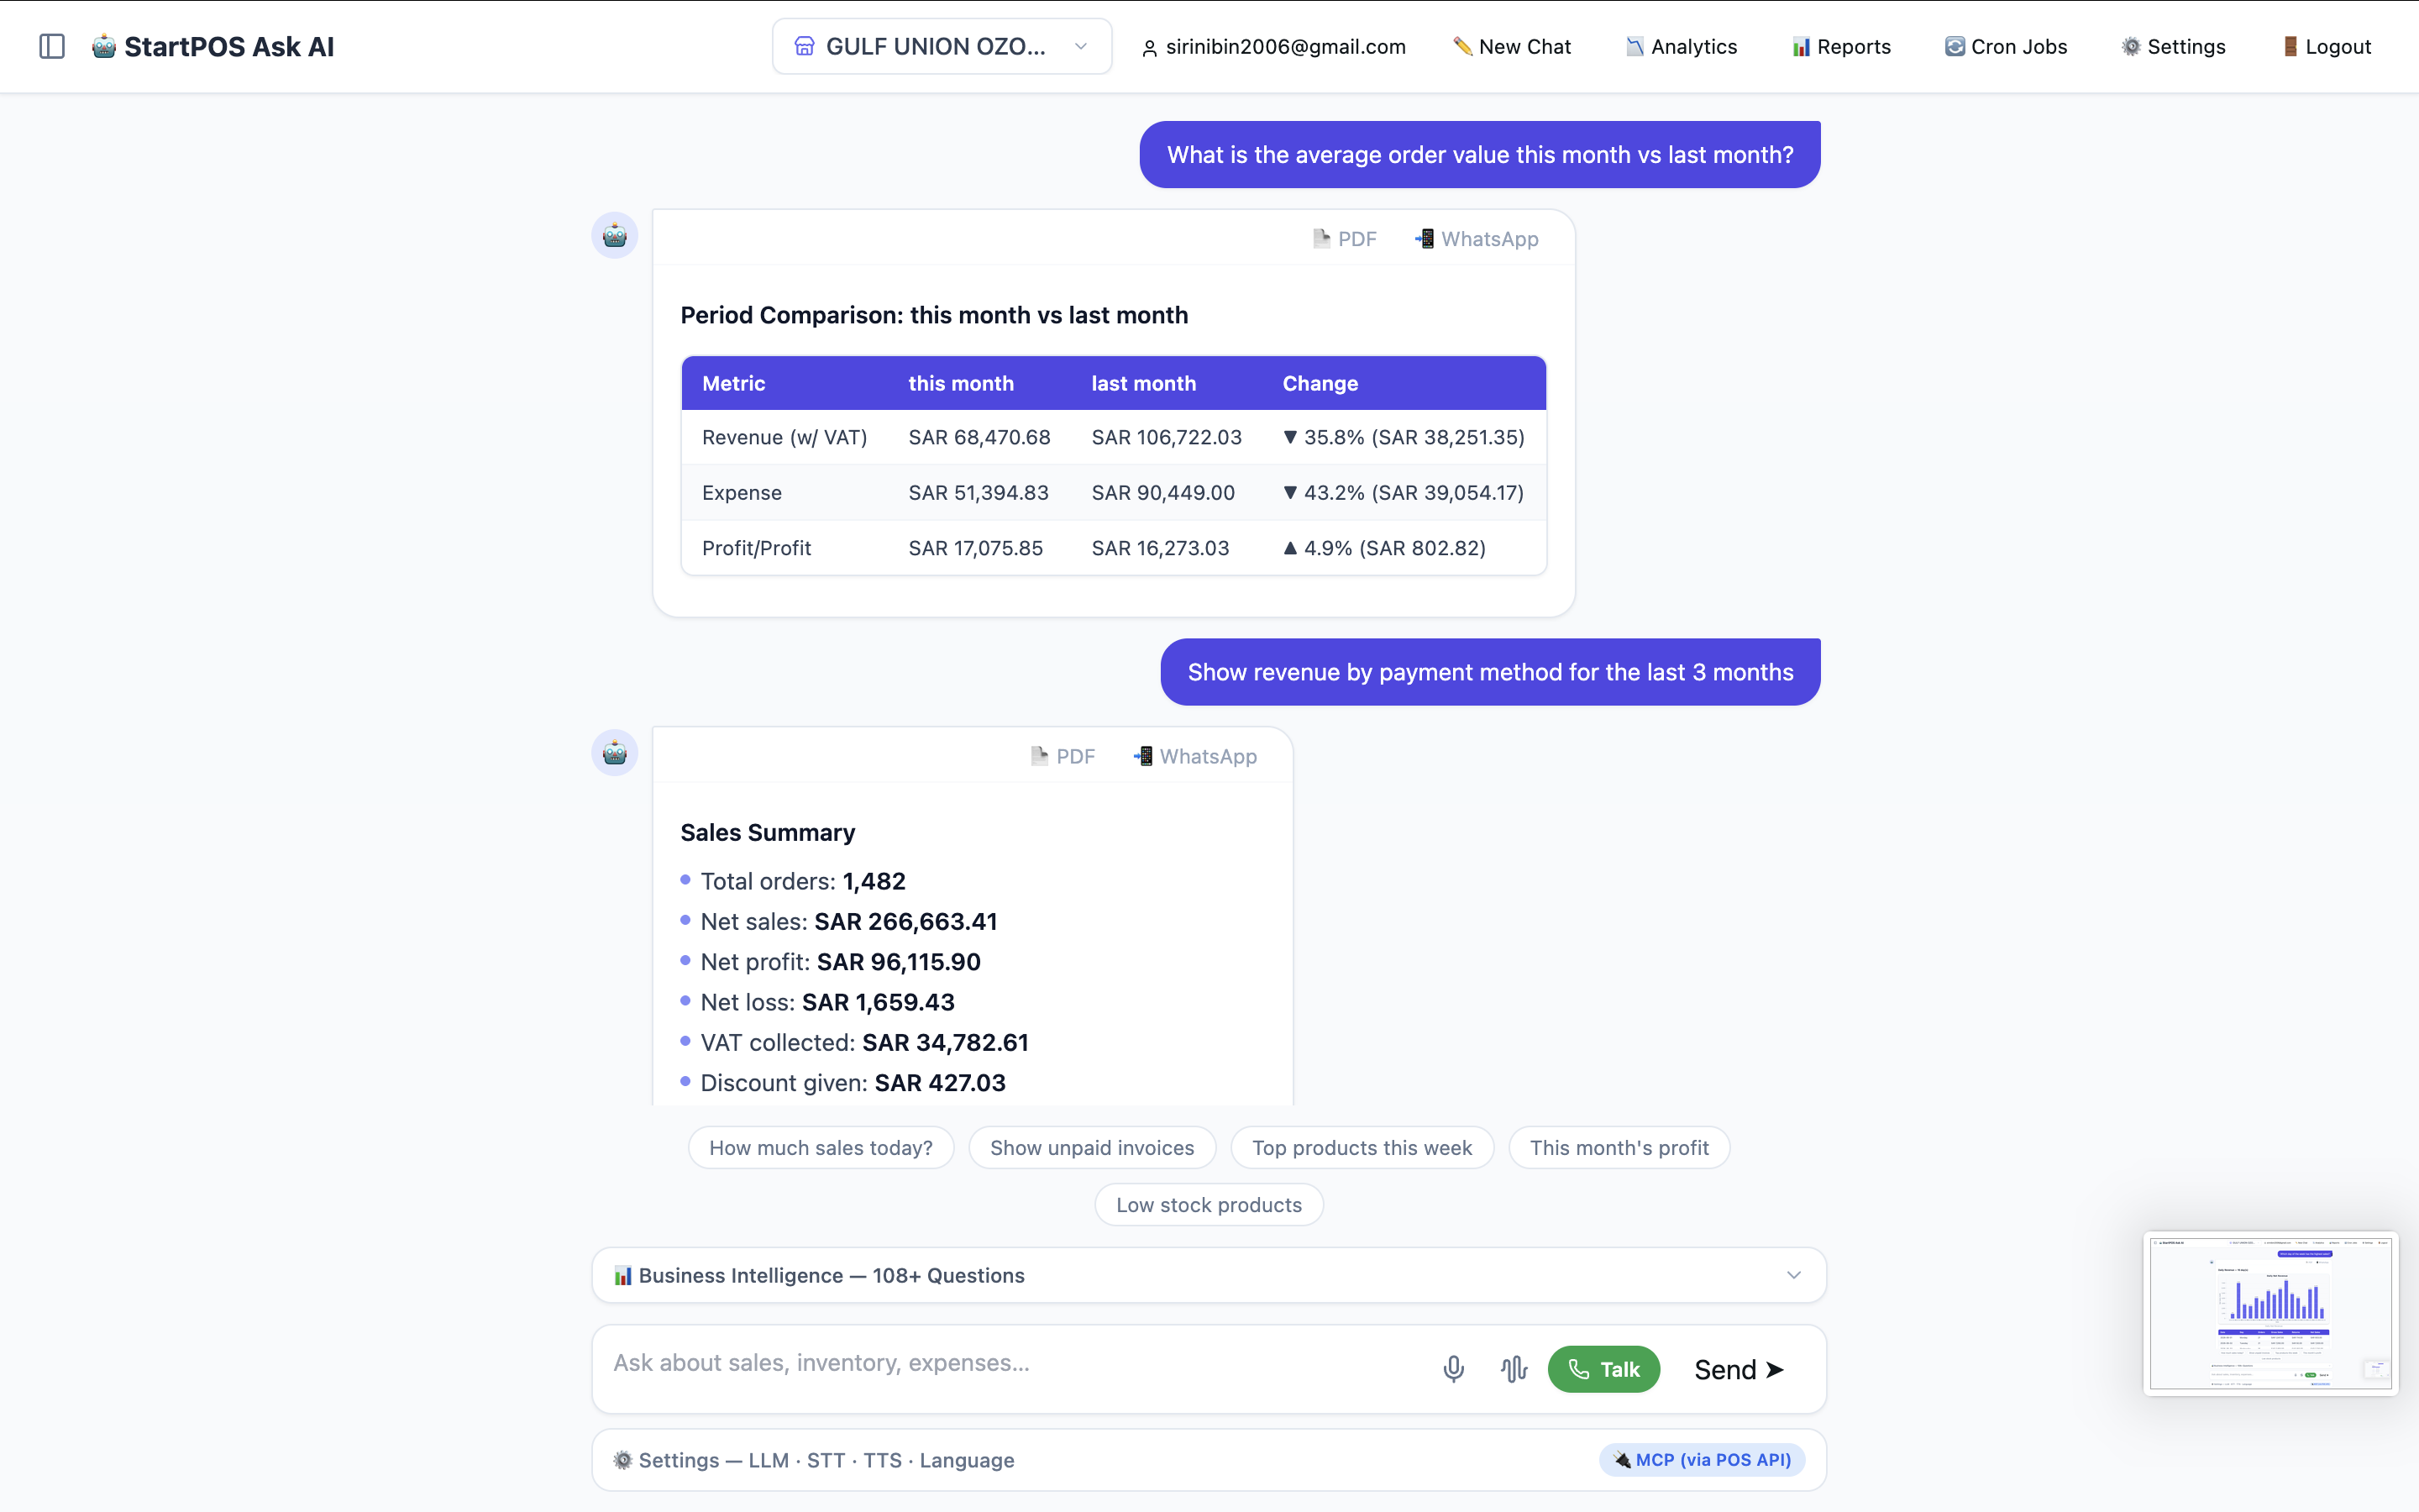Click Net profit SAR 96,115.90 line
Screen dimensions: 2419x1512
click(841, 961)
